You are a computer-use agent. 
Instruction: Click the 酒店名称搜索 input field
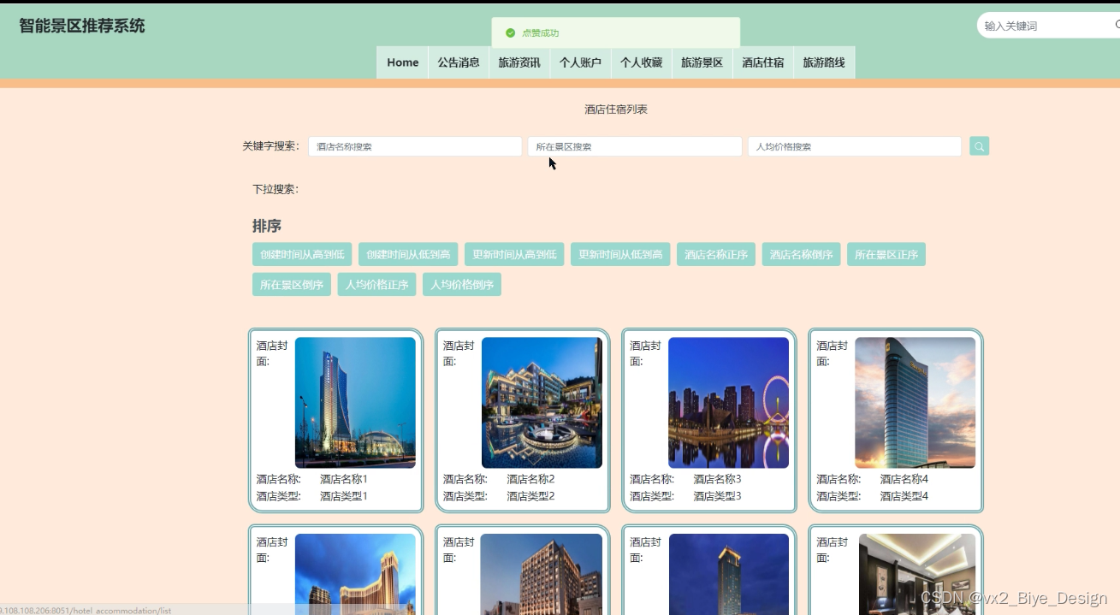pos(415,146)
